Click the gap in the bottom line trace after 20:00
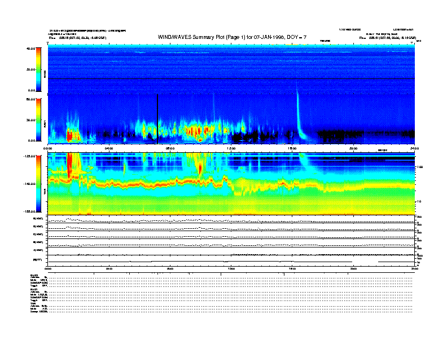Viewport: 447px width, 345px height. (x=365, y=262)
